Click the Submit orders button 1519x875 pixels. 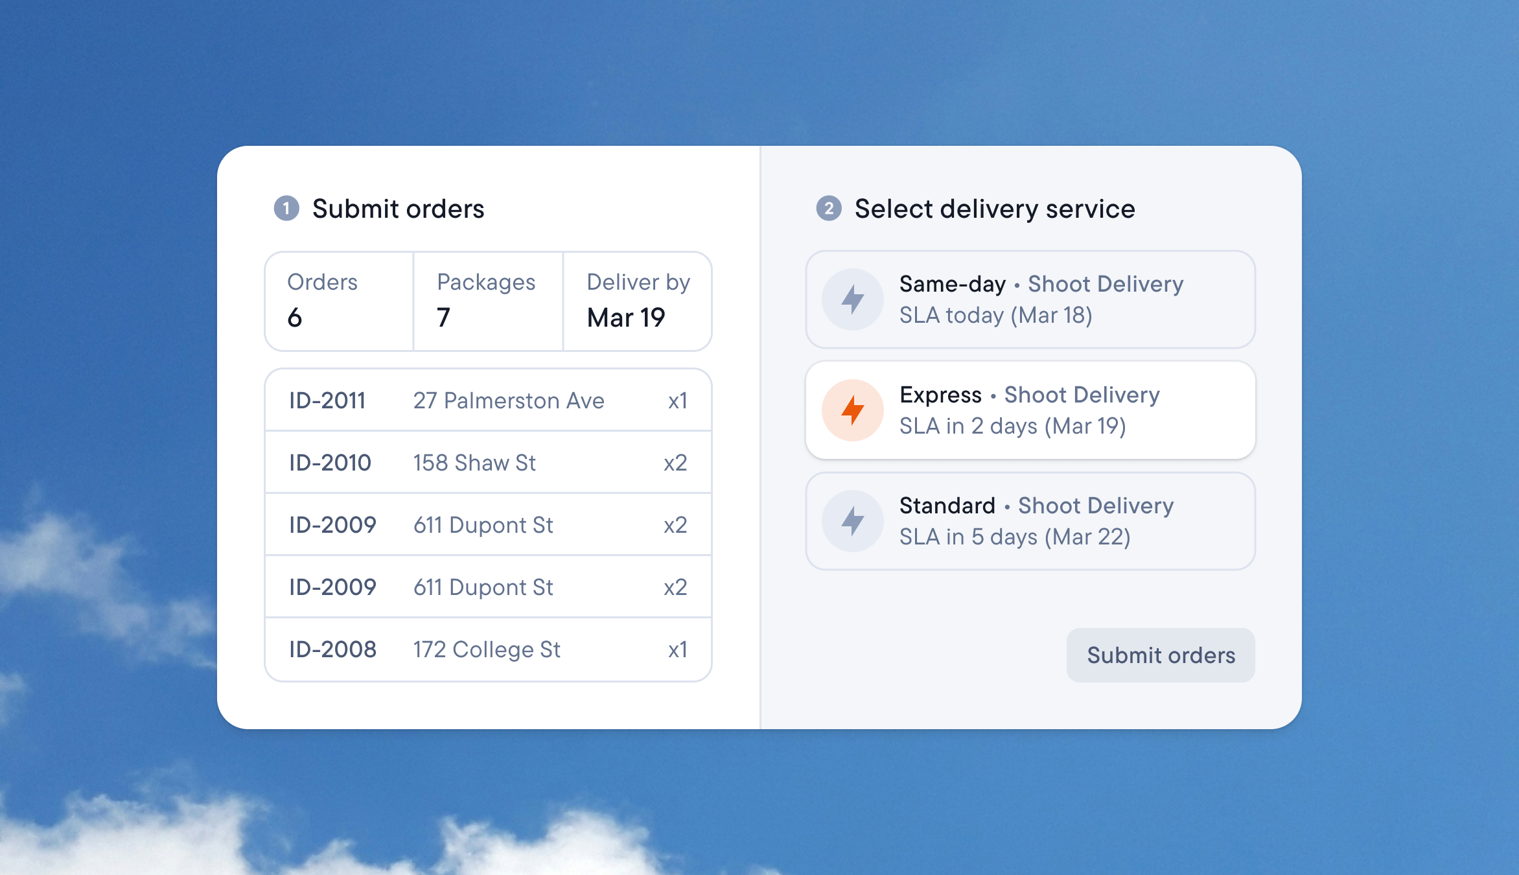pyautogui.click(x=1161, y=655)
